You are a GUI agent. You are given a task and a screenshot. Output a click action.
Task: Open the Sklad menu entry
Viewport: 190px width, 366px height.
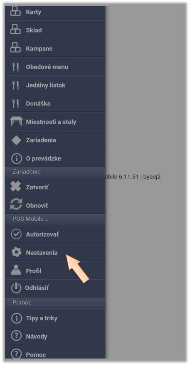click(x=55, y=30)
